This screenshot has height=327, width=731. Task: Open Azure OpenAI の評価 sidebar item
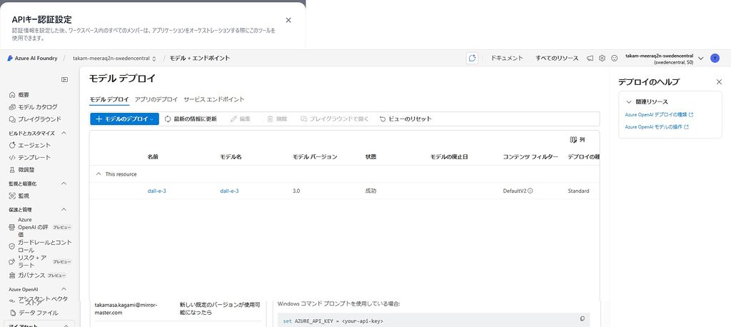[x=40, y=227]
